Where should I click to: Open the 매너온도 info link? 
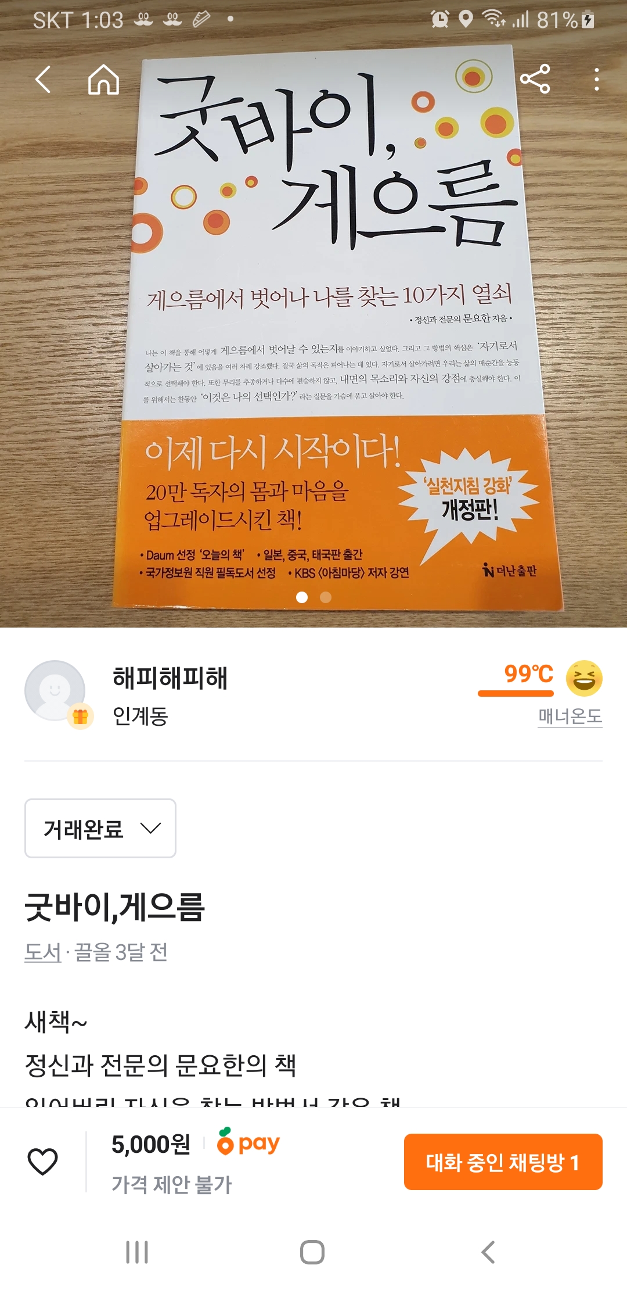(x=570, y=716)
